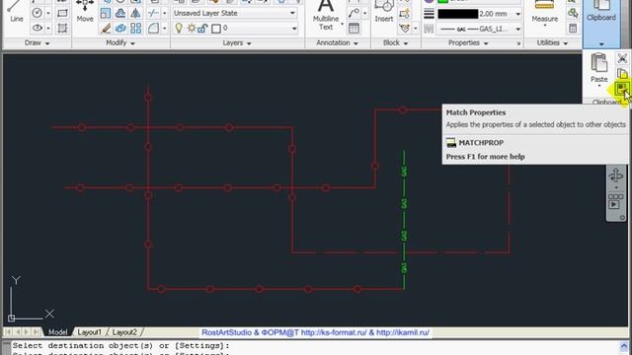Click the rectangle tool in Draw panel

[x=62, y=13]
